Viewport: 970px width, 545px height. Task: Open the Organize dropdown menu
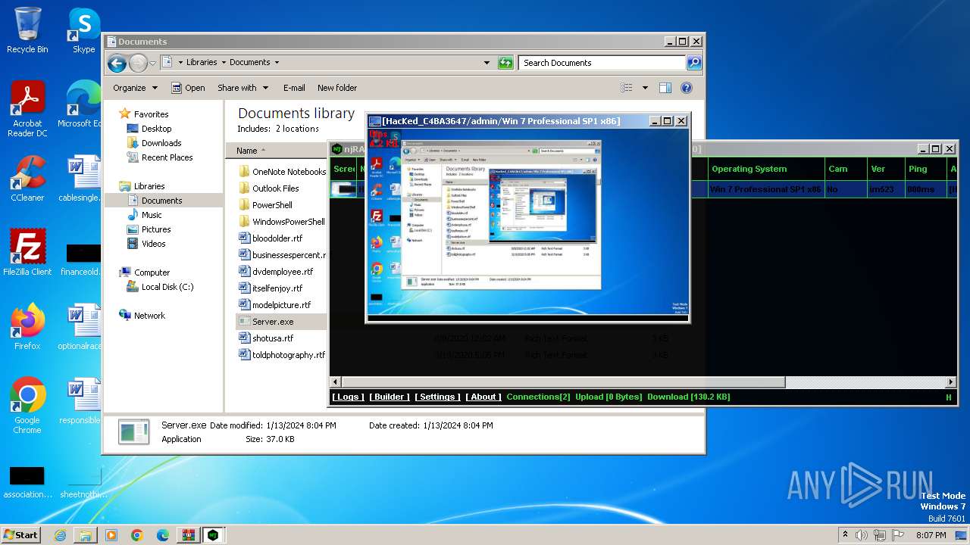(135, 88)
